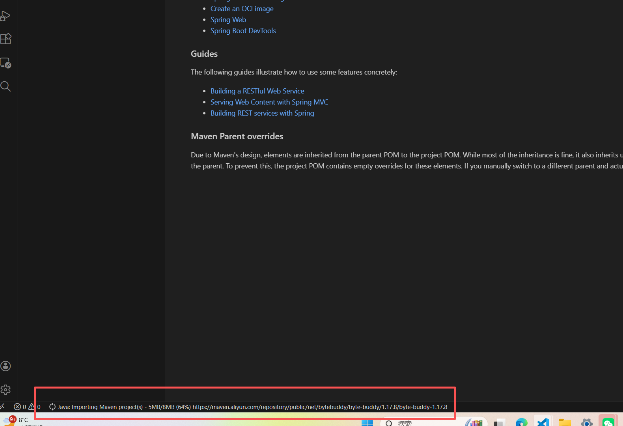Open the Search view in activity bar
This screenshot has height=426, width=623.
(x=6, y=86)
